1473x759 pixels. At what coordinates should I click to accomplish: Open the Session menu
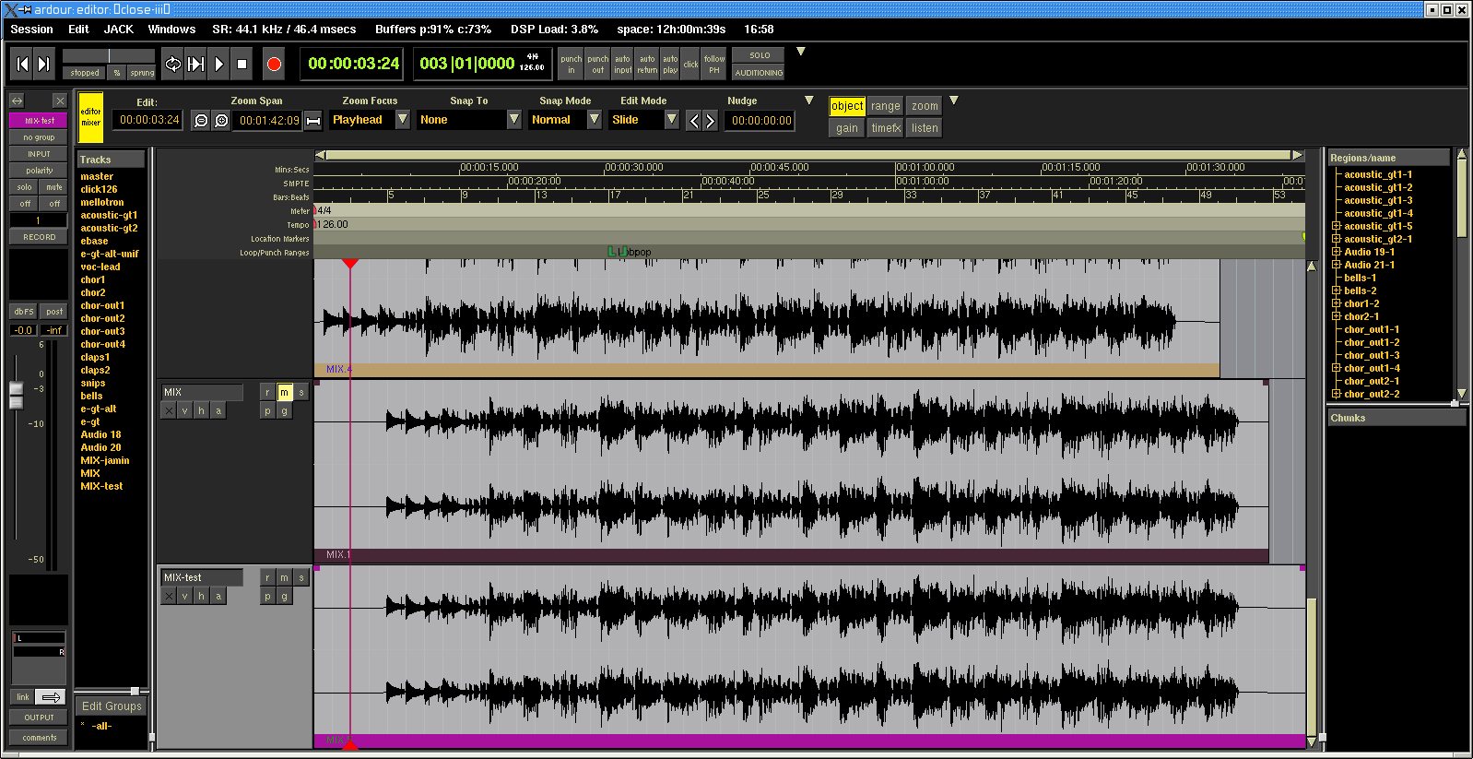(x=32, y=30)
